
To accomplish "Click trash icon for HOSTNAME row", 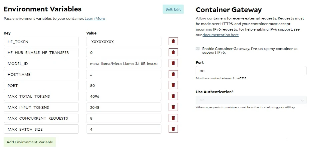I will tap(173, 74).
